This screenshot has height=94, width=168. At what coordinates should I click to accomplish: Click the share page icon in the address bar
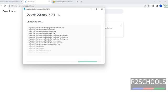(145, 6)
